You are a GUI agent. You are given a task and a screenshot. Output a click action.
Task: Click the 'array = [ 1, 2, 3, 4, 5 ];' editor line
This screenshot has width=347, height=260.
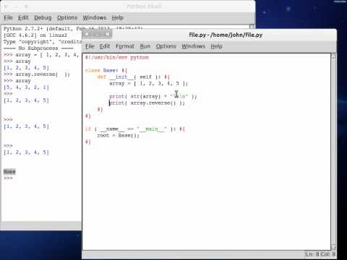(148, 84)
